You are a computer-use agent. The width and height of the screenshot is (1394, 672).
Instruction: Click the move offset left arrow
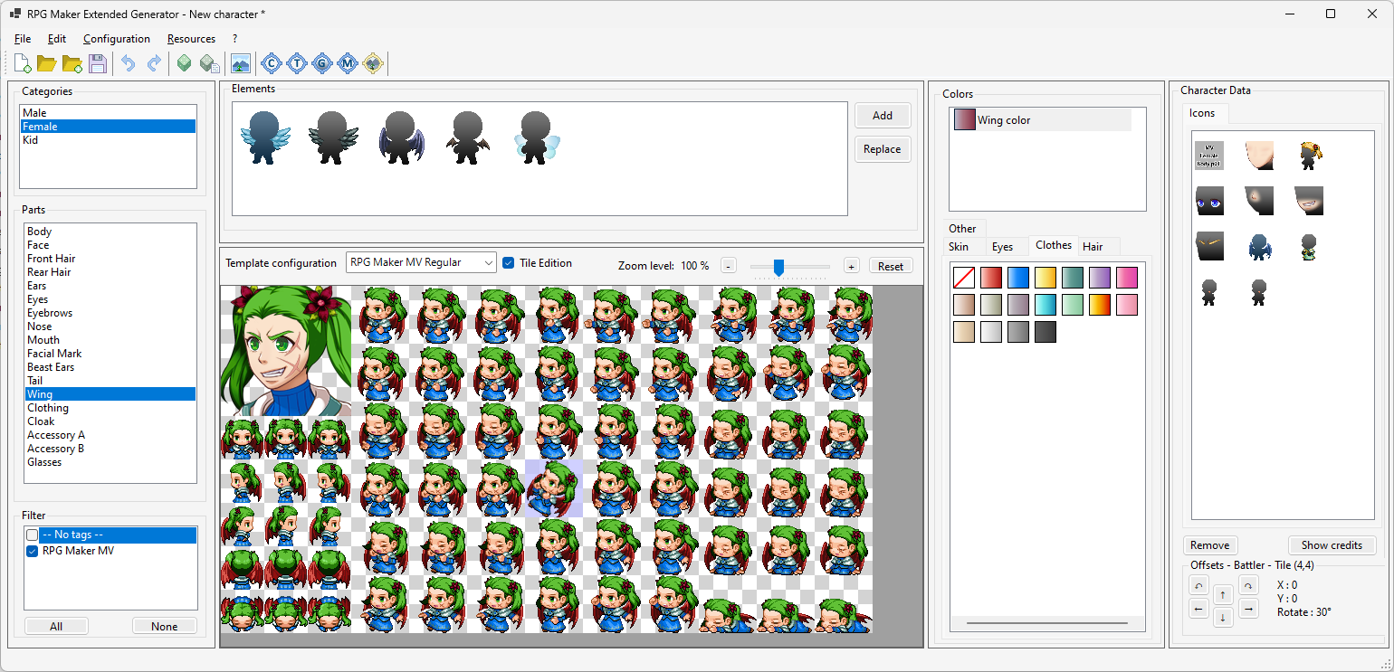tap(1198, 609)
